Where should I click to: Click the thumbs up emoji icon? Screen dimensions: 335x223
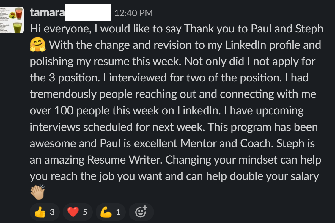(40, 212)
